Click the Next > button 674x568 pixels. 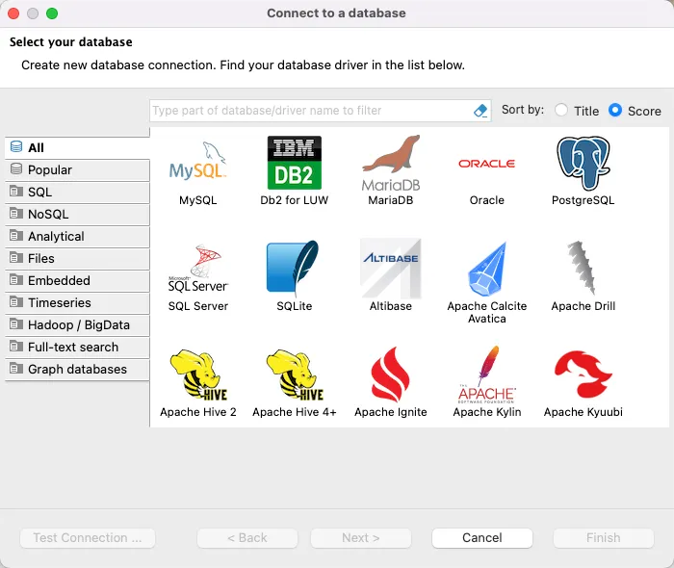361,538
